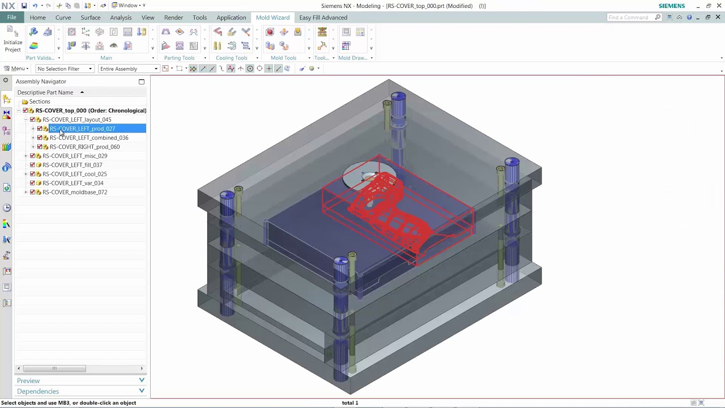Image resolution: width=725 pixels, height=408 pixels.
Task: Switch to the Surface tab
Action: point(91,18)
